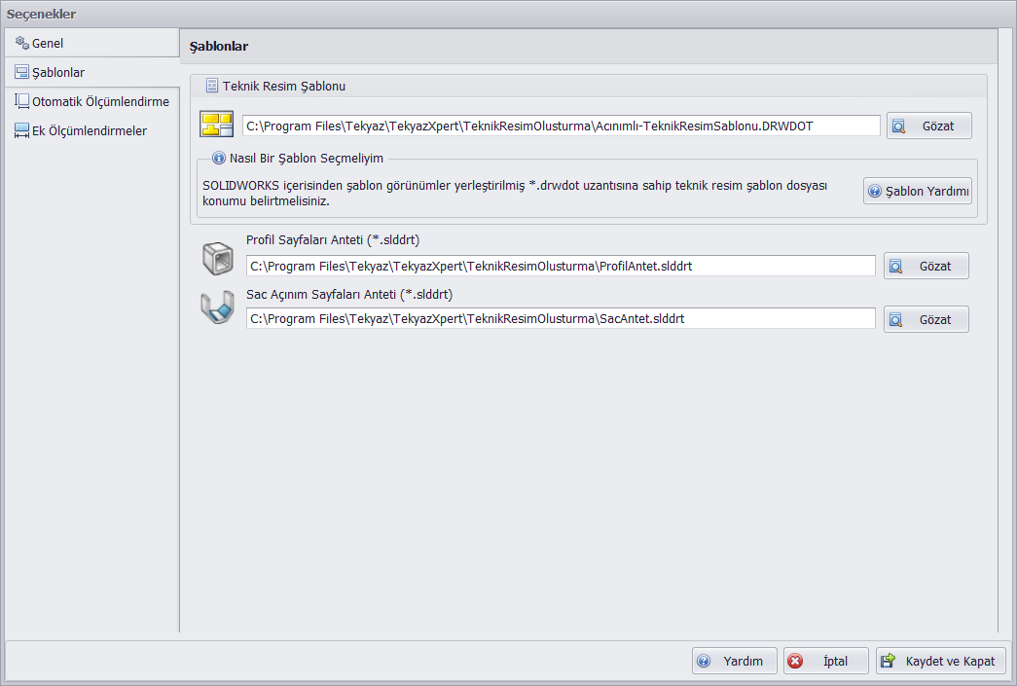Click the Nasıl Bir Şablon Seçmeliyim heading
Image resolution: width=1017 pixels, height=686 pixels.
pyautogui.click(x=307, y=159)
